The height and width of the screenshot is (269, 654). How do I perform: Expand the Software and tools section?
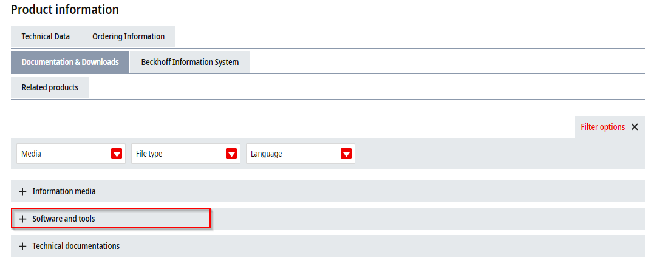tap(328, 219)
